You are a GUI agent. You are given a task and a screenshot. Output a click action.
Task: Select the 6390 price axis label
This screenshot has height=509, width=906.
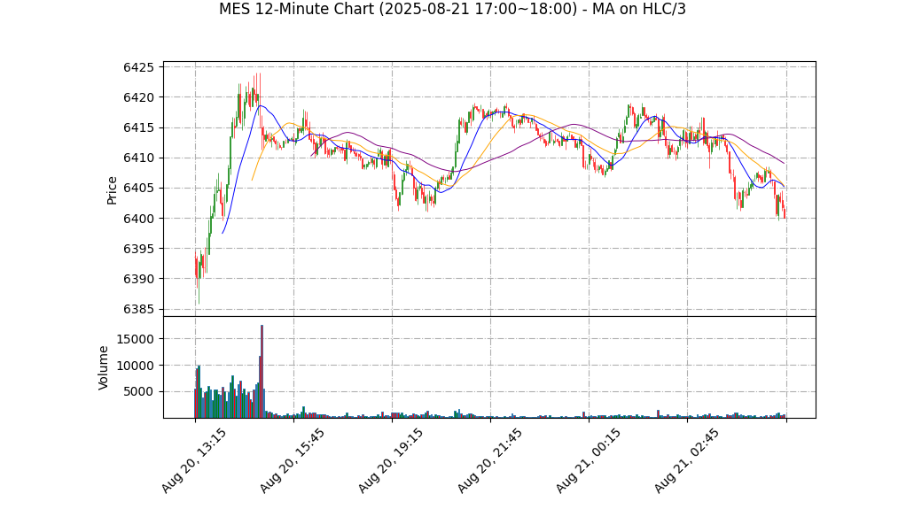coord(138,279)
